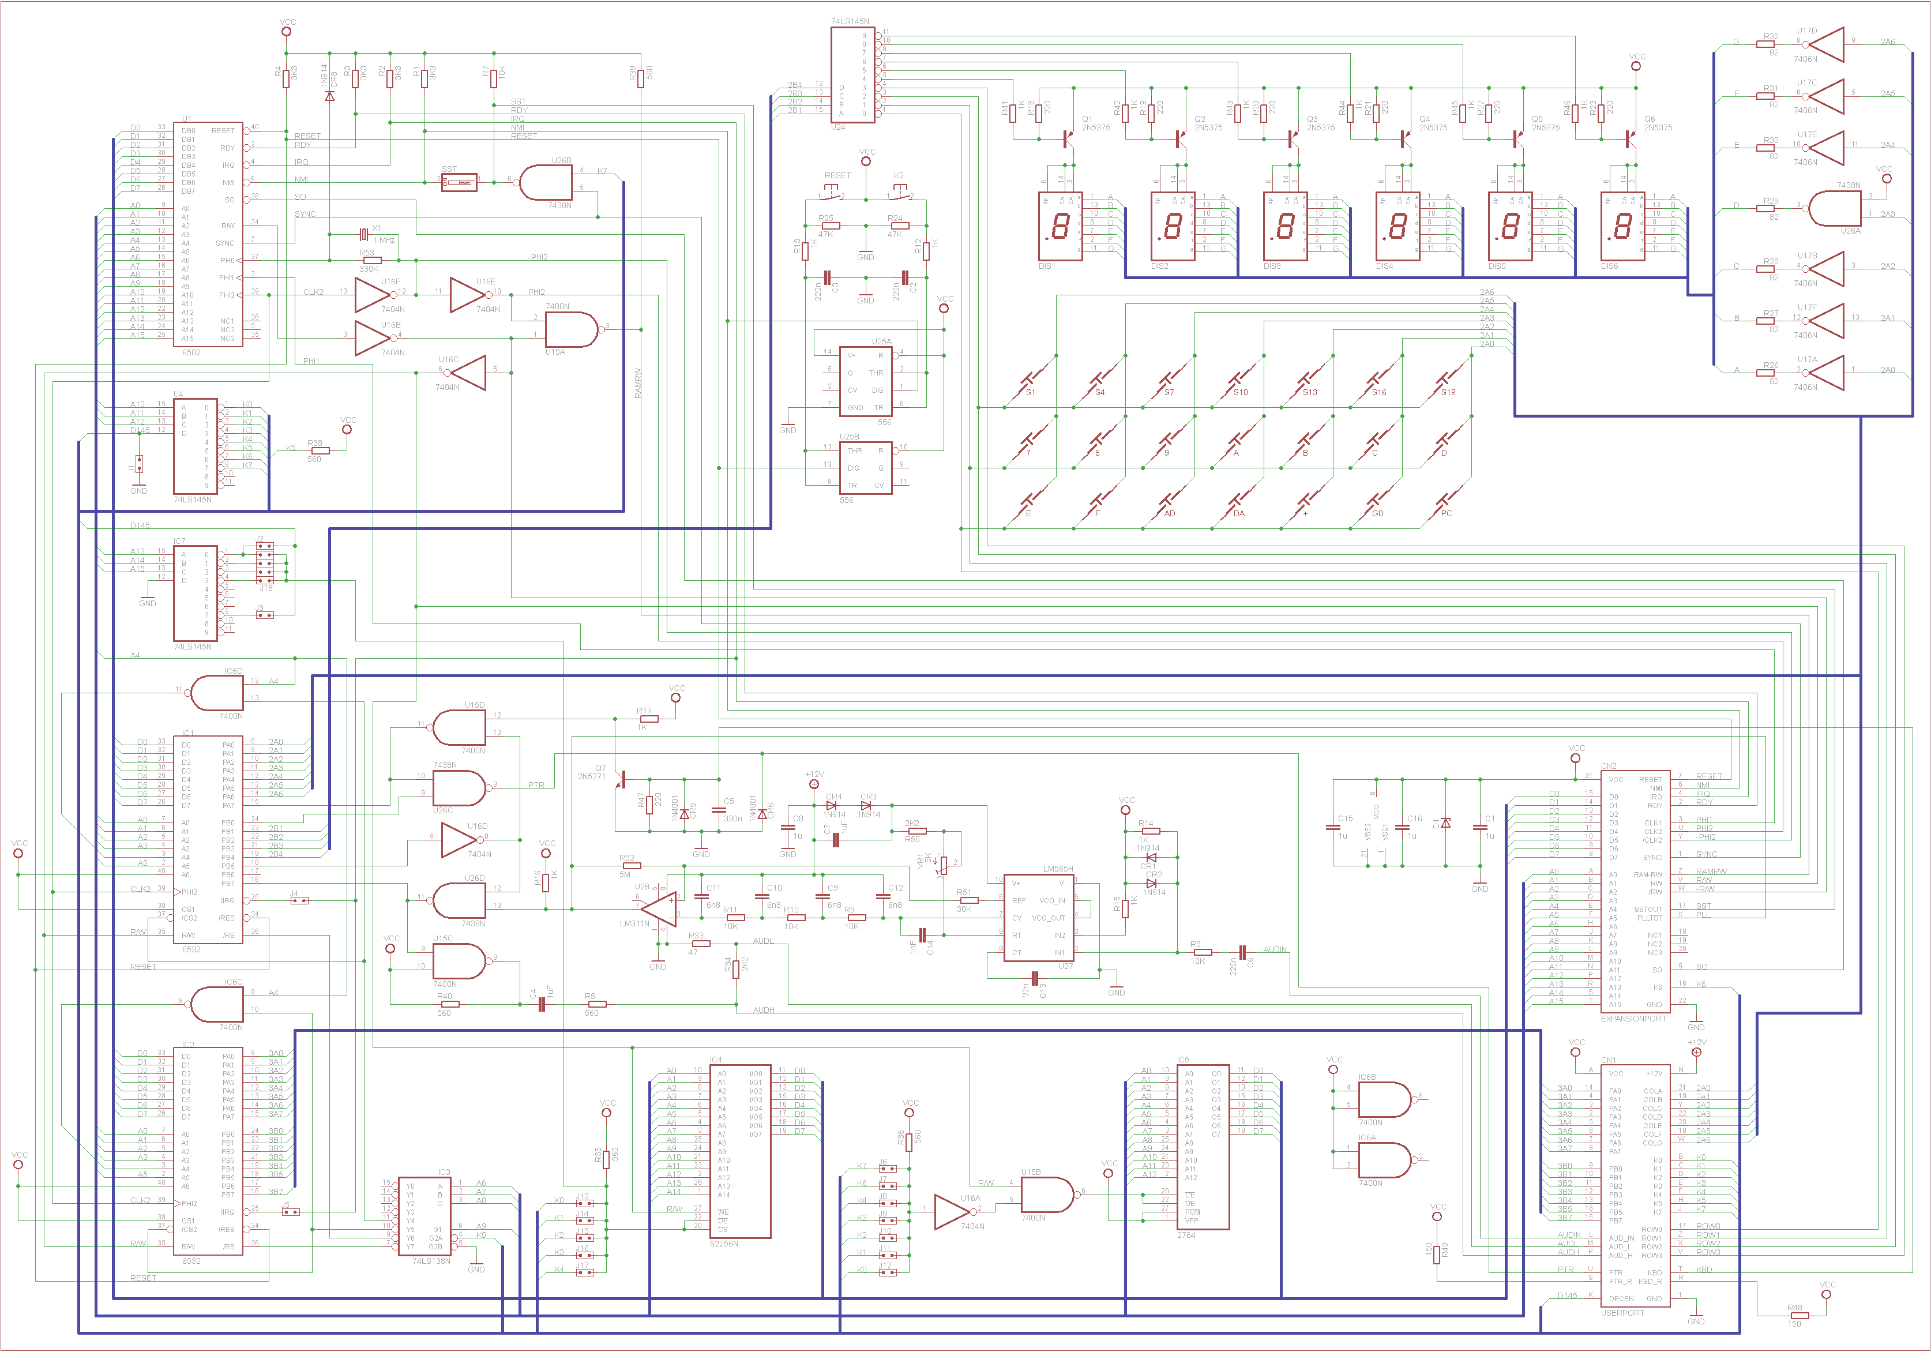Click the USERPORT connector CN1
Screen dimensions: 1931x1352
pyautogui.click(x=1635, y=1186)
